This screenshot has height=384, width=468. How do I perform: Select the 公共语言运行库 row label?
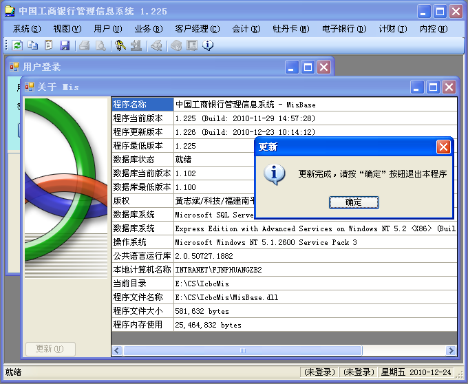pyautogui.click(x=142, y=256)
